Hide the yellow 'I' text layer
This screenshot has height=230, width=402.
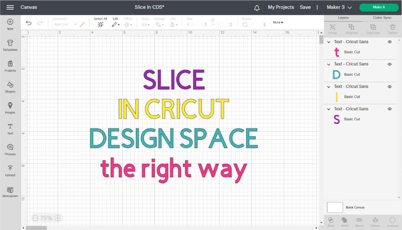click(389, 86)
